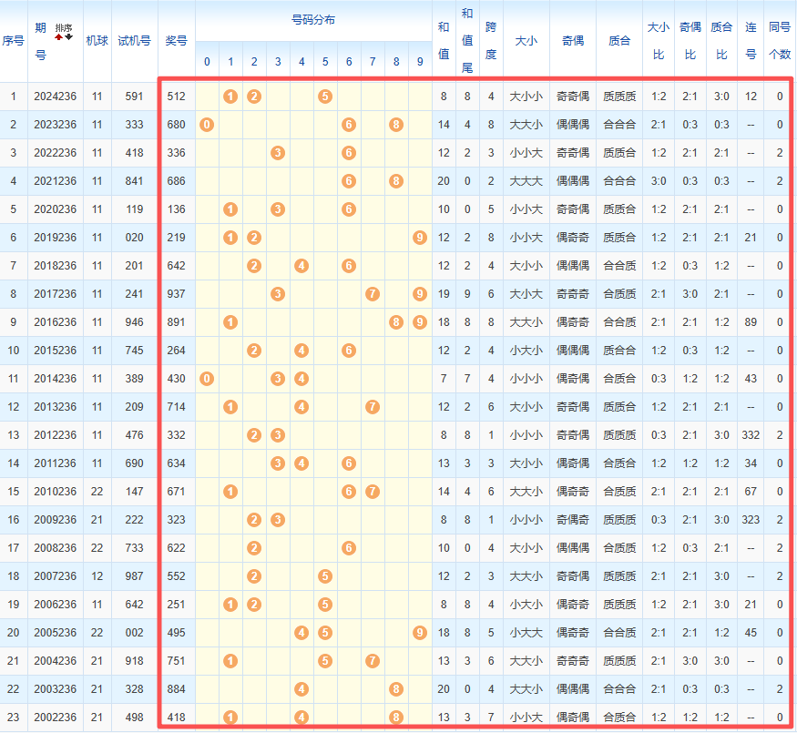This screenshot has height=733, width=797.
Task: Click digit 6 column header in 号码分布
Action: 349,62
